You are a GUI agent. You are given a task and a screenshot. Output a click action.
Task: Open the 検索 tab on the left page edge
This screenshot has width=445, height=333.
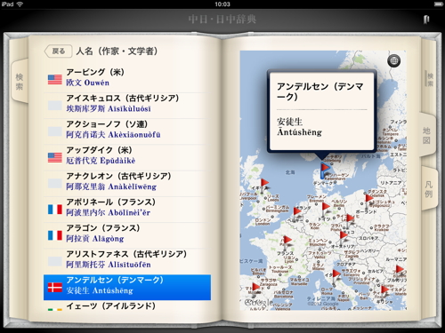click(x=20, y=82)
